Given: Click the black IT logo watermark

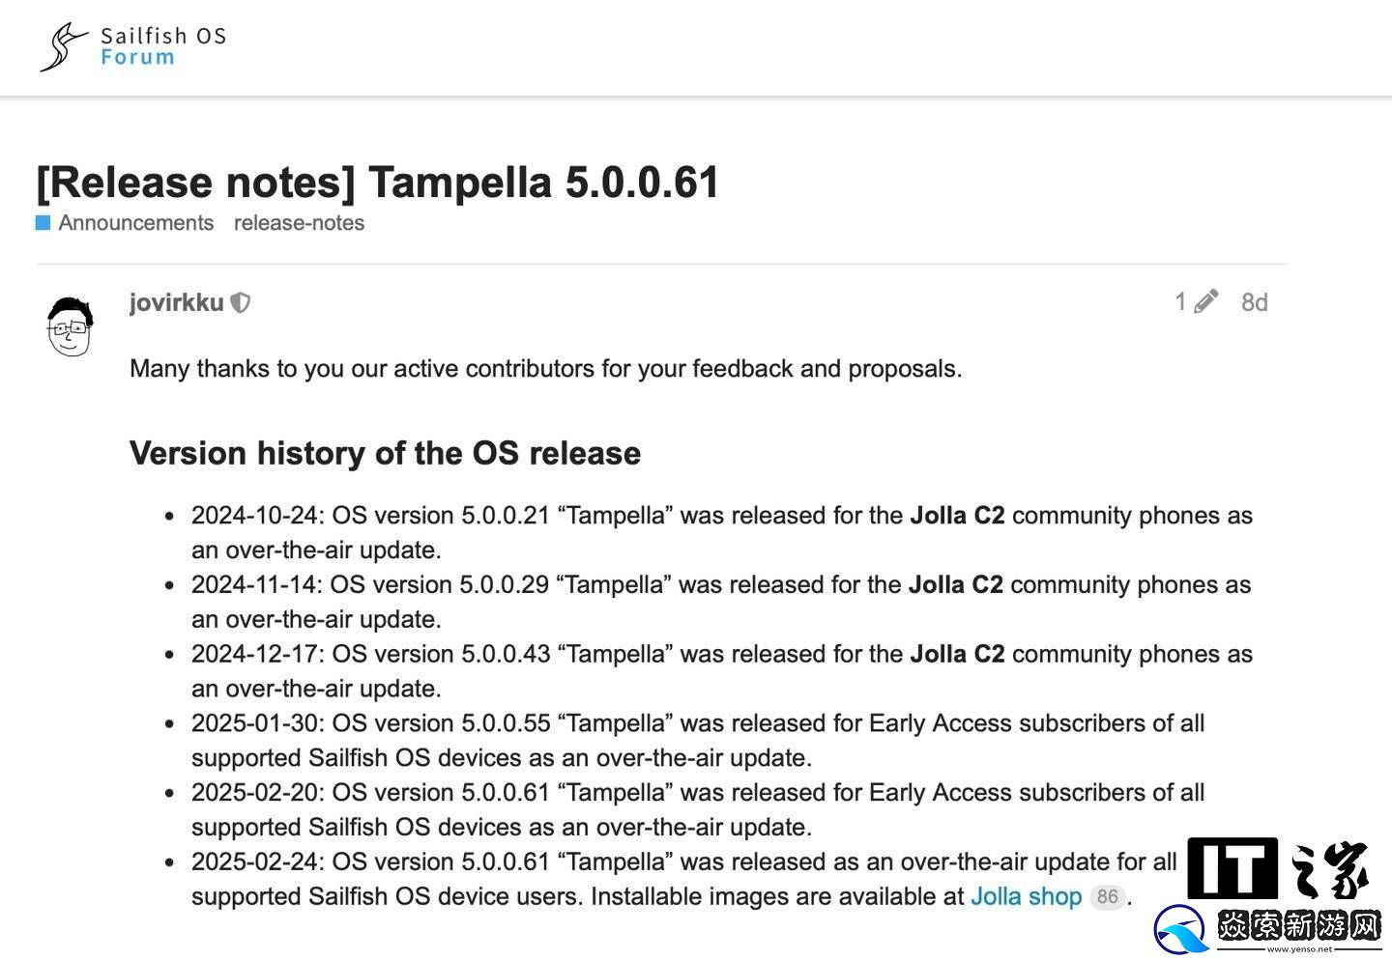Looking at the screenshot, I should 1232,868.
